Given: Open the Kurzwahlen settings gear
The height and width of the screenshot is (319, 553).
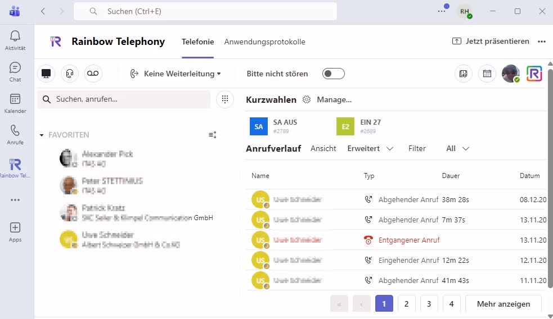Looking at the screenshot, I should [307, 99].
